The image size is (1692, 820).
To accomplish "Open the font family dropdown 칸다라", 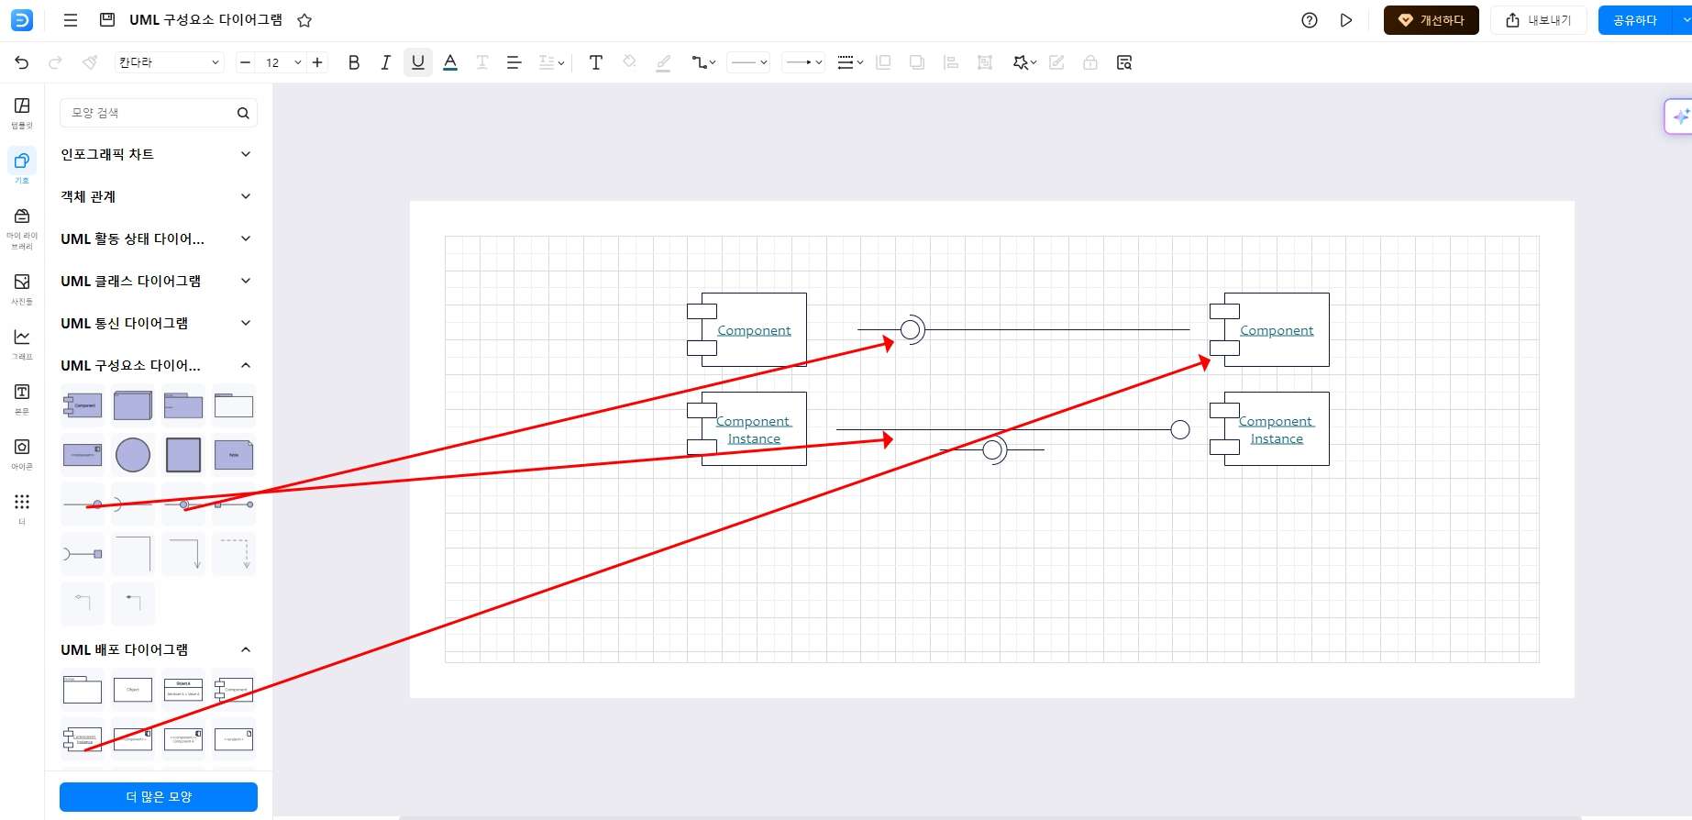I will tap(170, 62).
